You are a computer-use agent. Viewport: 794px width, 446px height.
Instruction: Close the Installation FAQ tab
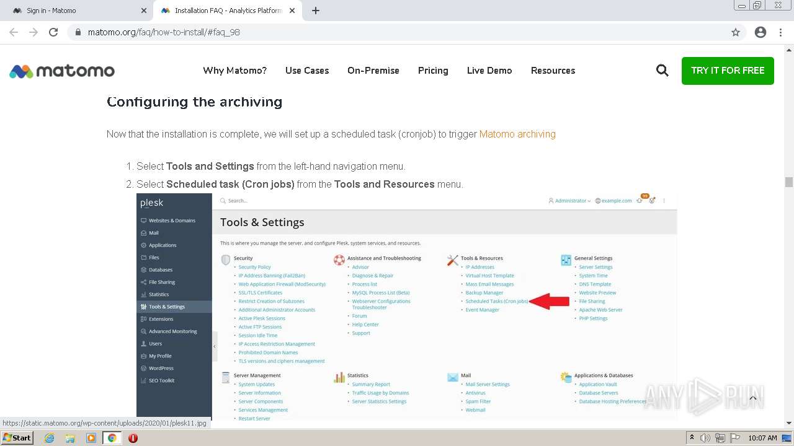point(292,11)
